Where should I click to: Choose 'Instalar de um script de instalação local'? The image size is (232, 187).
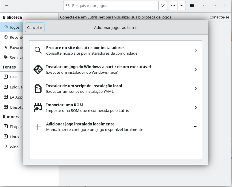tap(116, 88)
